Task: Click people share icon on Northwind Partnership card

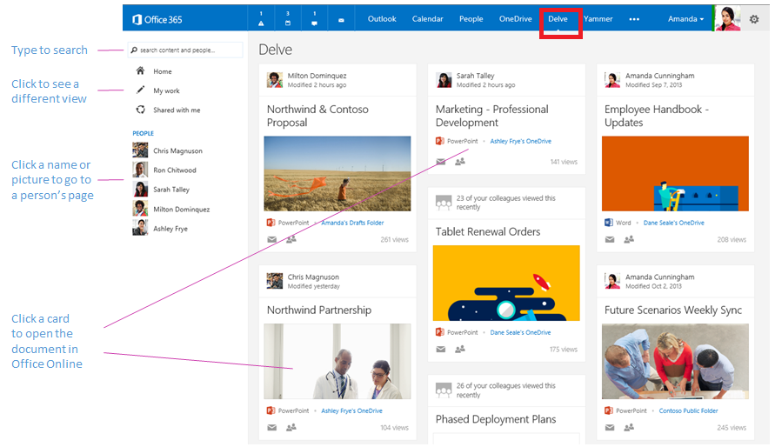Action: [291, 427]
